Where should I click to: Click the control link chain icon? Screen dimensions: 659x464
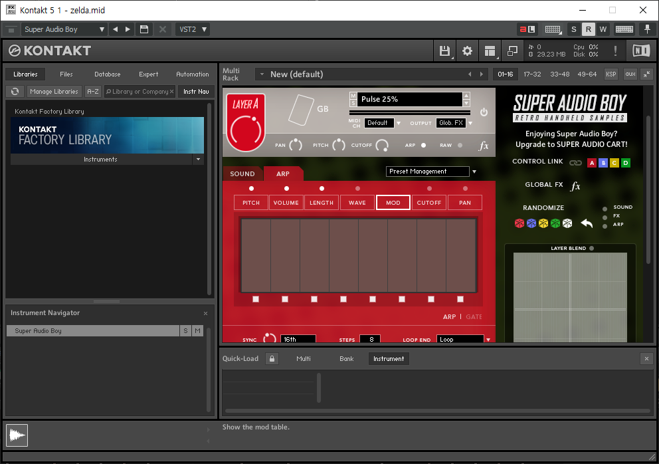tap(575, 163)
